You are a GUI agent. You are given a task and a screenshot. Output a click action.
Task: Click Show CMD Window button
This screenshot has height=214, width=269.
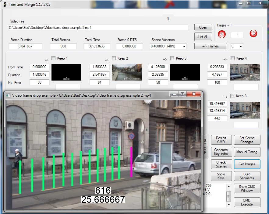[247, 188]
